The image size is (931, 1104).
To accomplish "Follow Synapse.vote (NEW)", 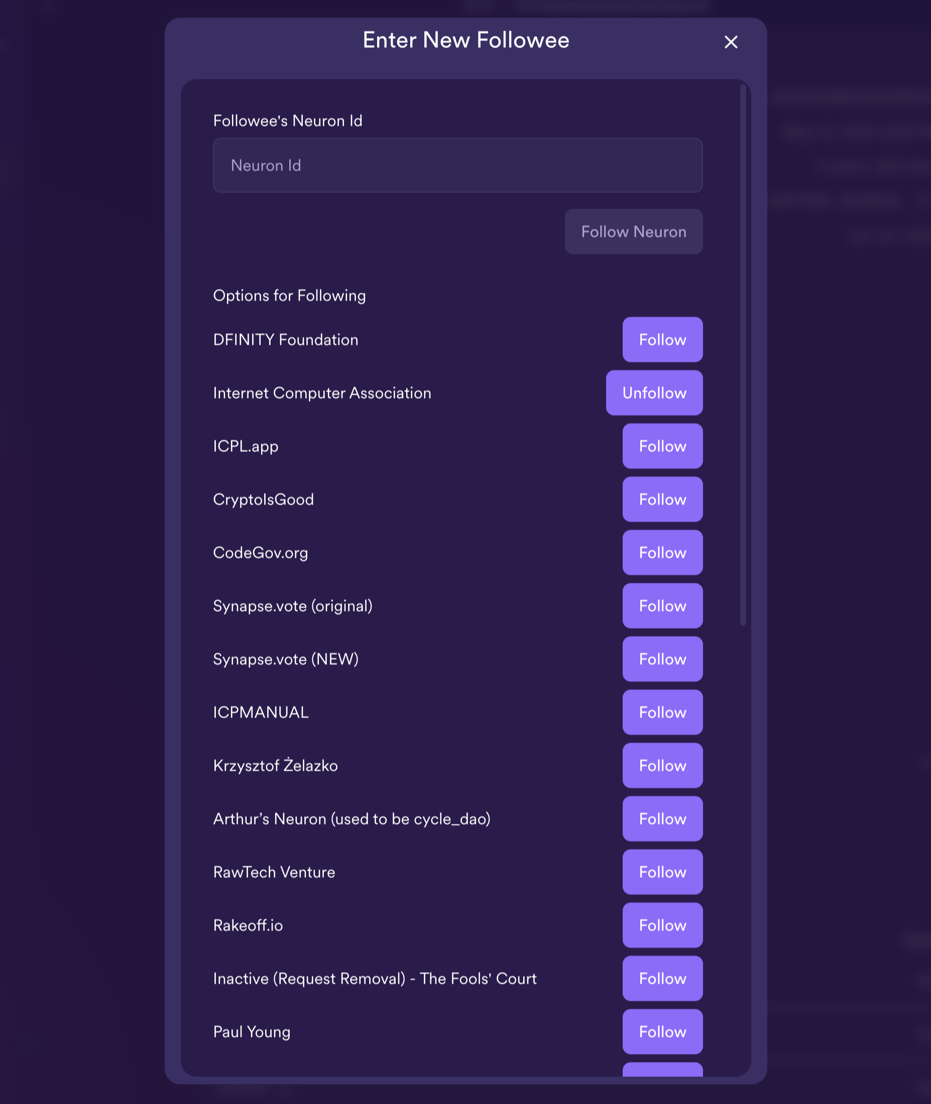I will click(662, 659).
